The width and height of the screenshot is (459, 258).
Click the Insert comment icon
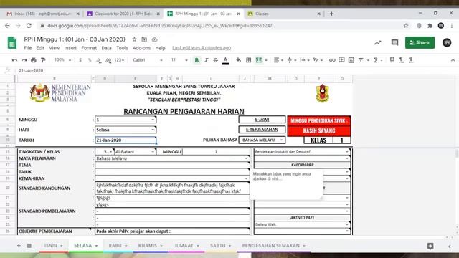pyautogui.click(x=341, y=60)
